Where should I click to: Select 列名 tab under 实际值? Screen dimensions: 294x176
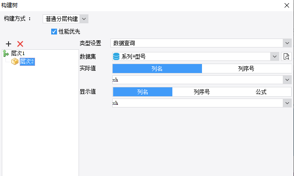coord(157,69)
